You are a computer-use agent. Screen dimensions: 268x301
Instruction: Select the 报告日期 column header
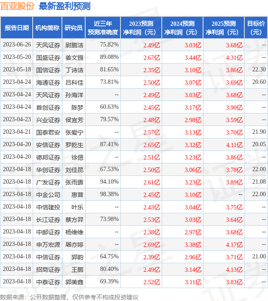tap(17, 28)
